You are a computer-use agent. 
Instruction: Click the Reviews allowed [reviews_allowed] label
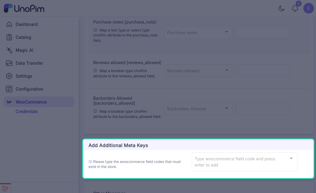(x=127, y=63)
